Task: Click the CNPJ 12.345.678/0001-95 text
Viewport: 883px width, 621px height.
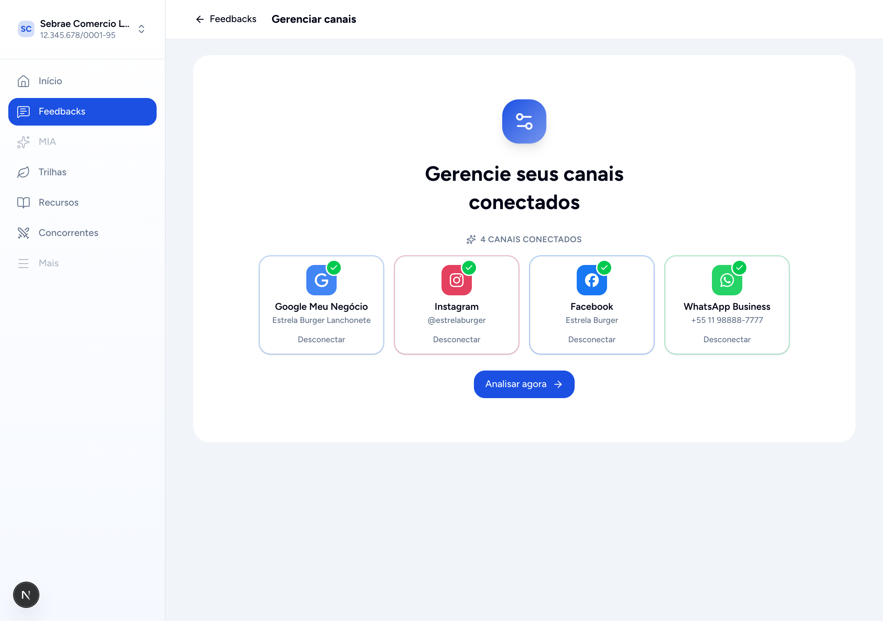Action: (x=78, y=36)
